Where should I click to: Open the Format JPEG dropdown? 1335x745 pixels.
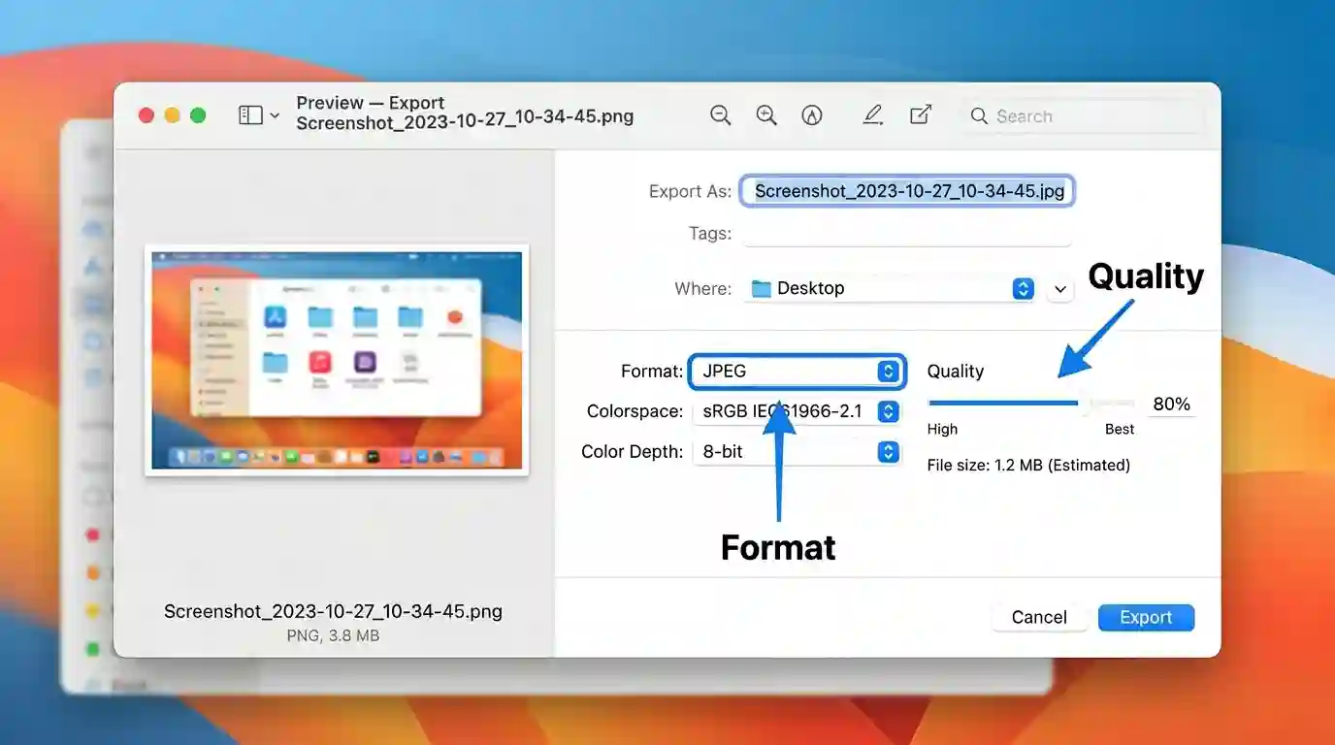pos(797,371)
